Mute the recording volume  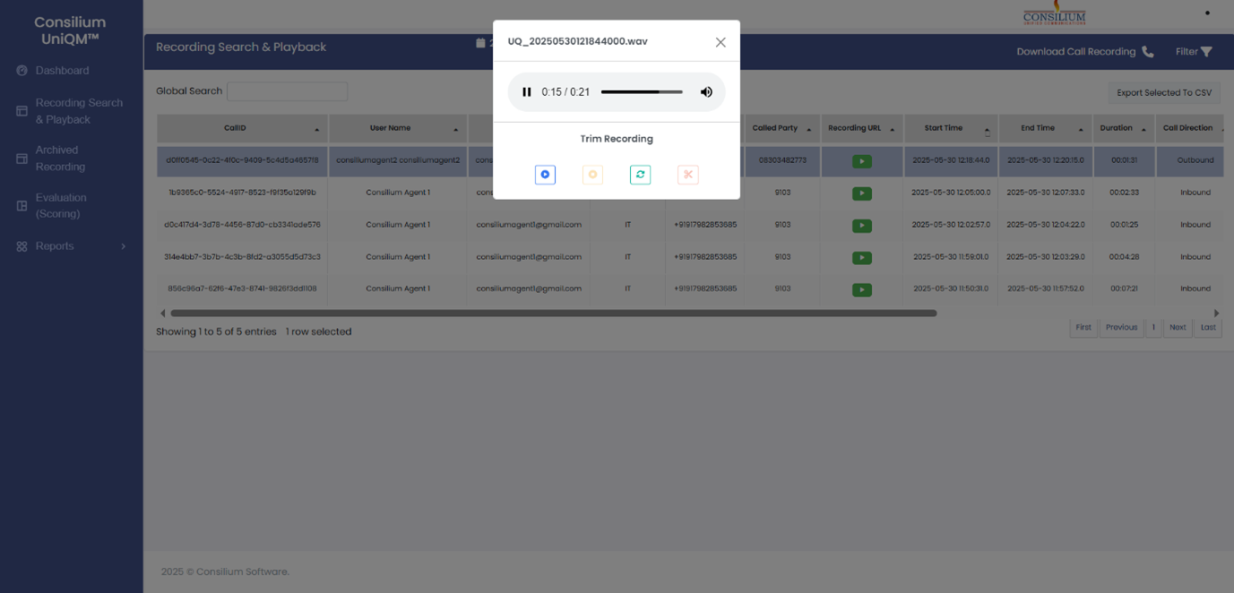coord(706,92)
